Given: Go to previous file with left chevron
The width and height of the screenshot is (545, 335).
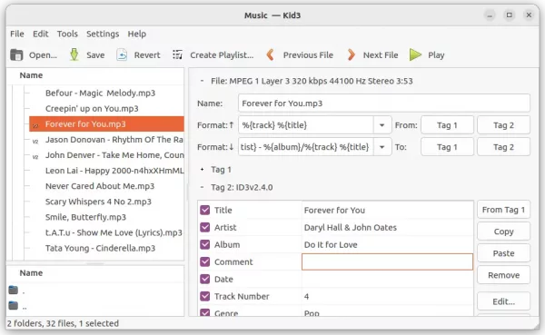Looking at the screenshot, I should pos(270,54).
